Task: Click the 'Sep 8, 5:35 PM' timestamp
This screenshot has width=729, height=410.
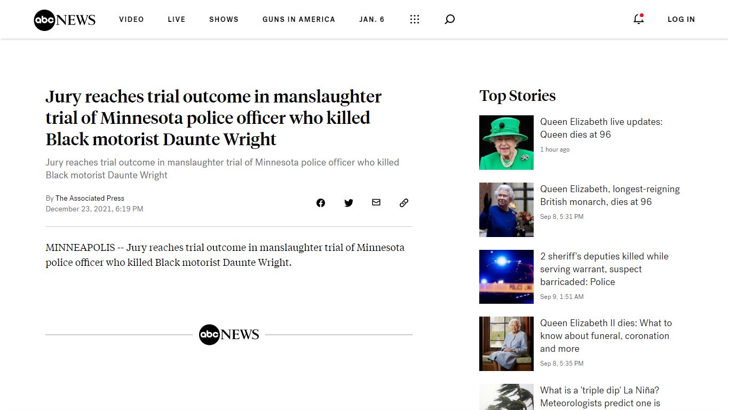Action: [x=562, y=364]
